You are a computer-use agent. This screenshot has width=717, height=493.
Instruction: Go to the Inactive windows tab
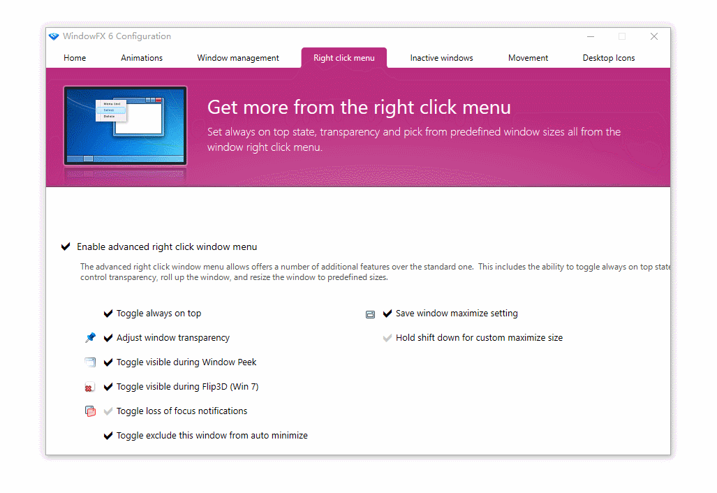tap(441, 58)
